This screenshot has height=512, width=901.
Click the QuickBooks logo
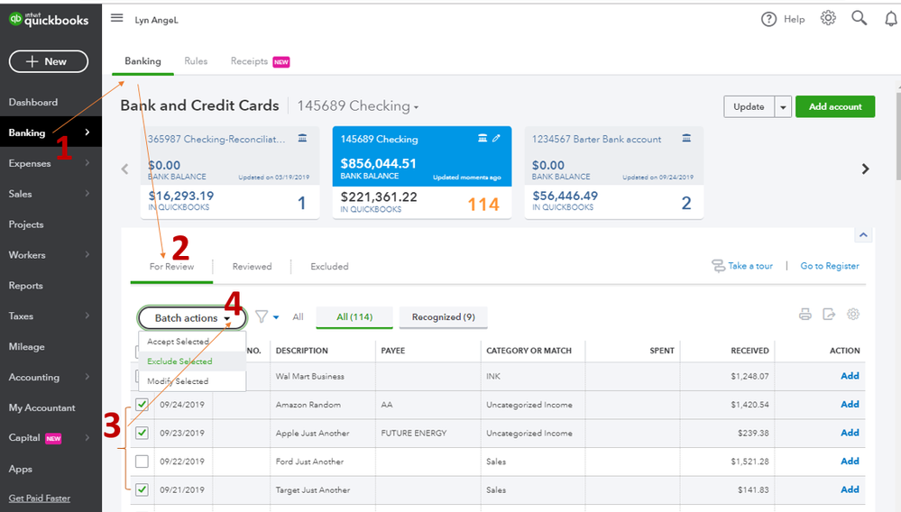[49, 20]
